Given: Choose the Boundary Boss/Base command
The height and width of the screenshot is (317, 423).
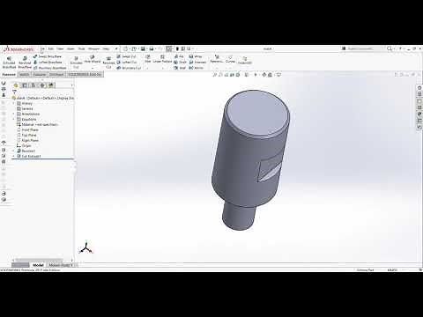Looking at the screenshot, I should pyautogui.click(x=50, y=68).
